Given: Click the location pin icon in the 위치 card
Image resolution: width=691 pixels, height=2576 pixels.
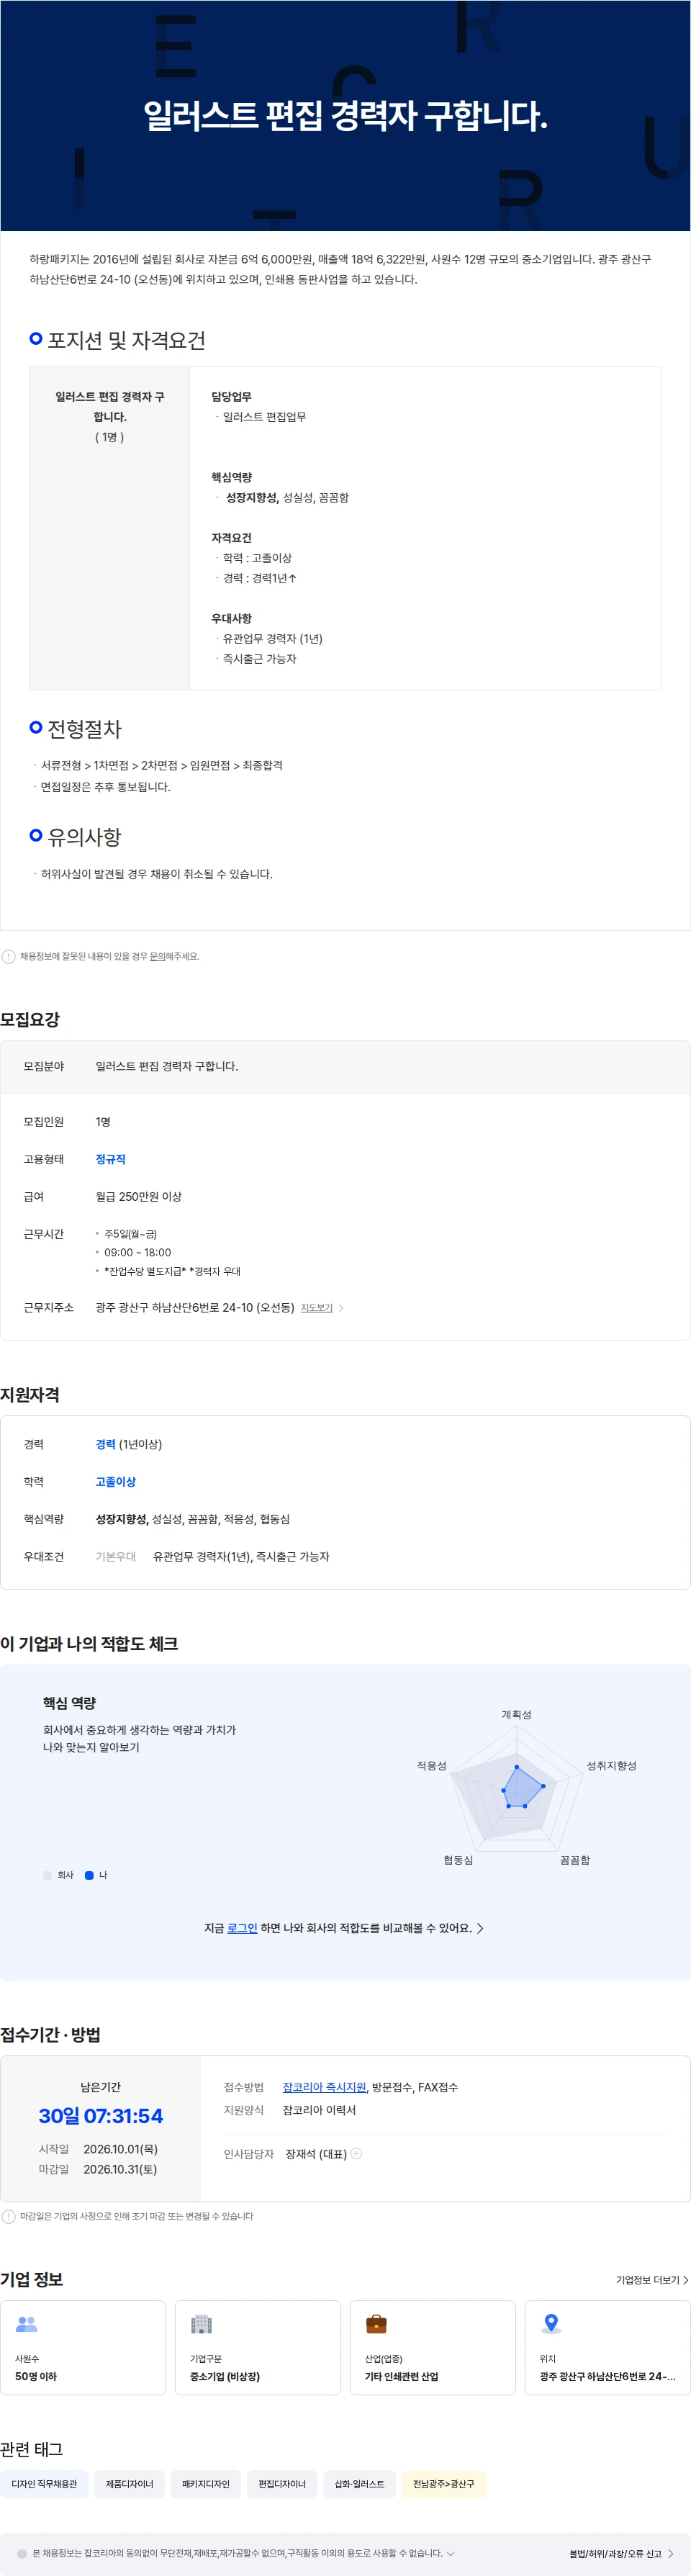Looking at the screenshot, I should (x=550, y=2323).
